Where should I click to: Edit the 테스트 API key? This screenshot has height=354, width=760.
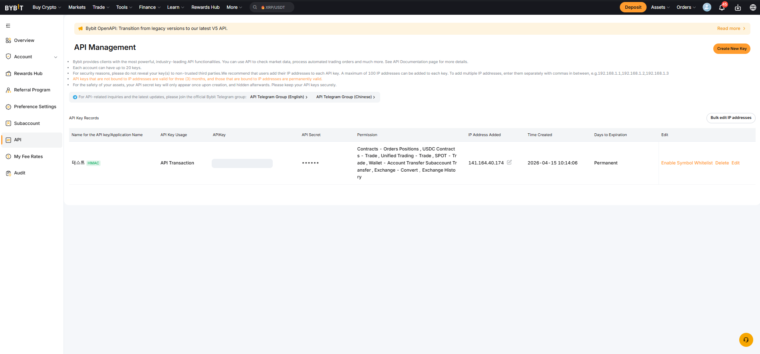pos(736,163)
